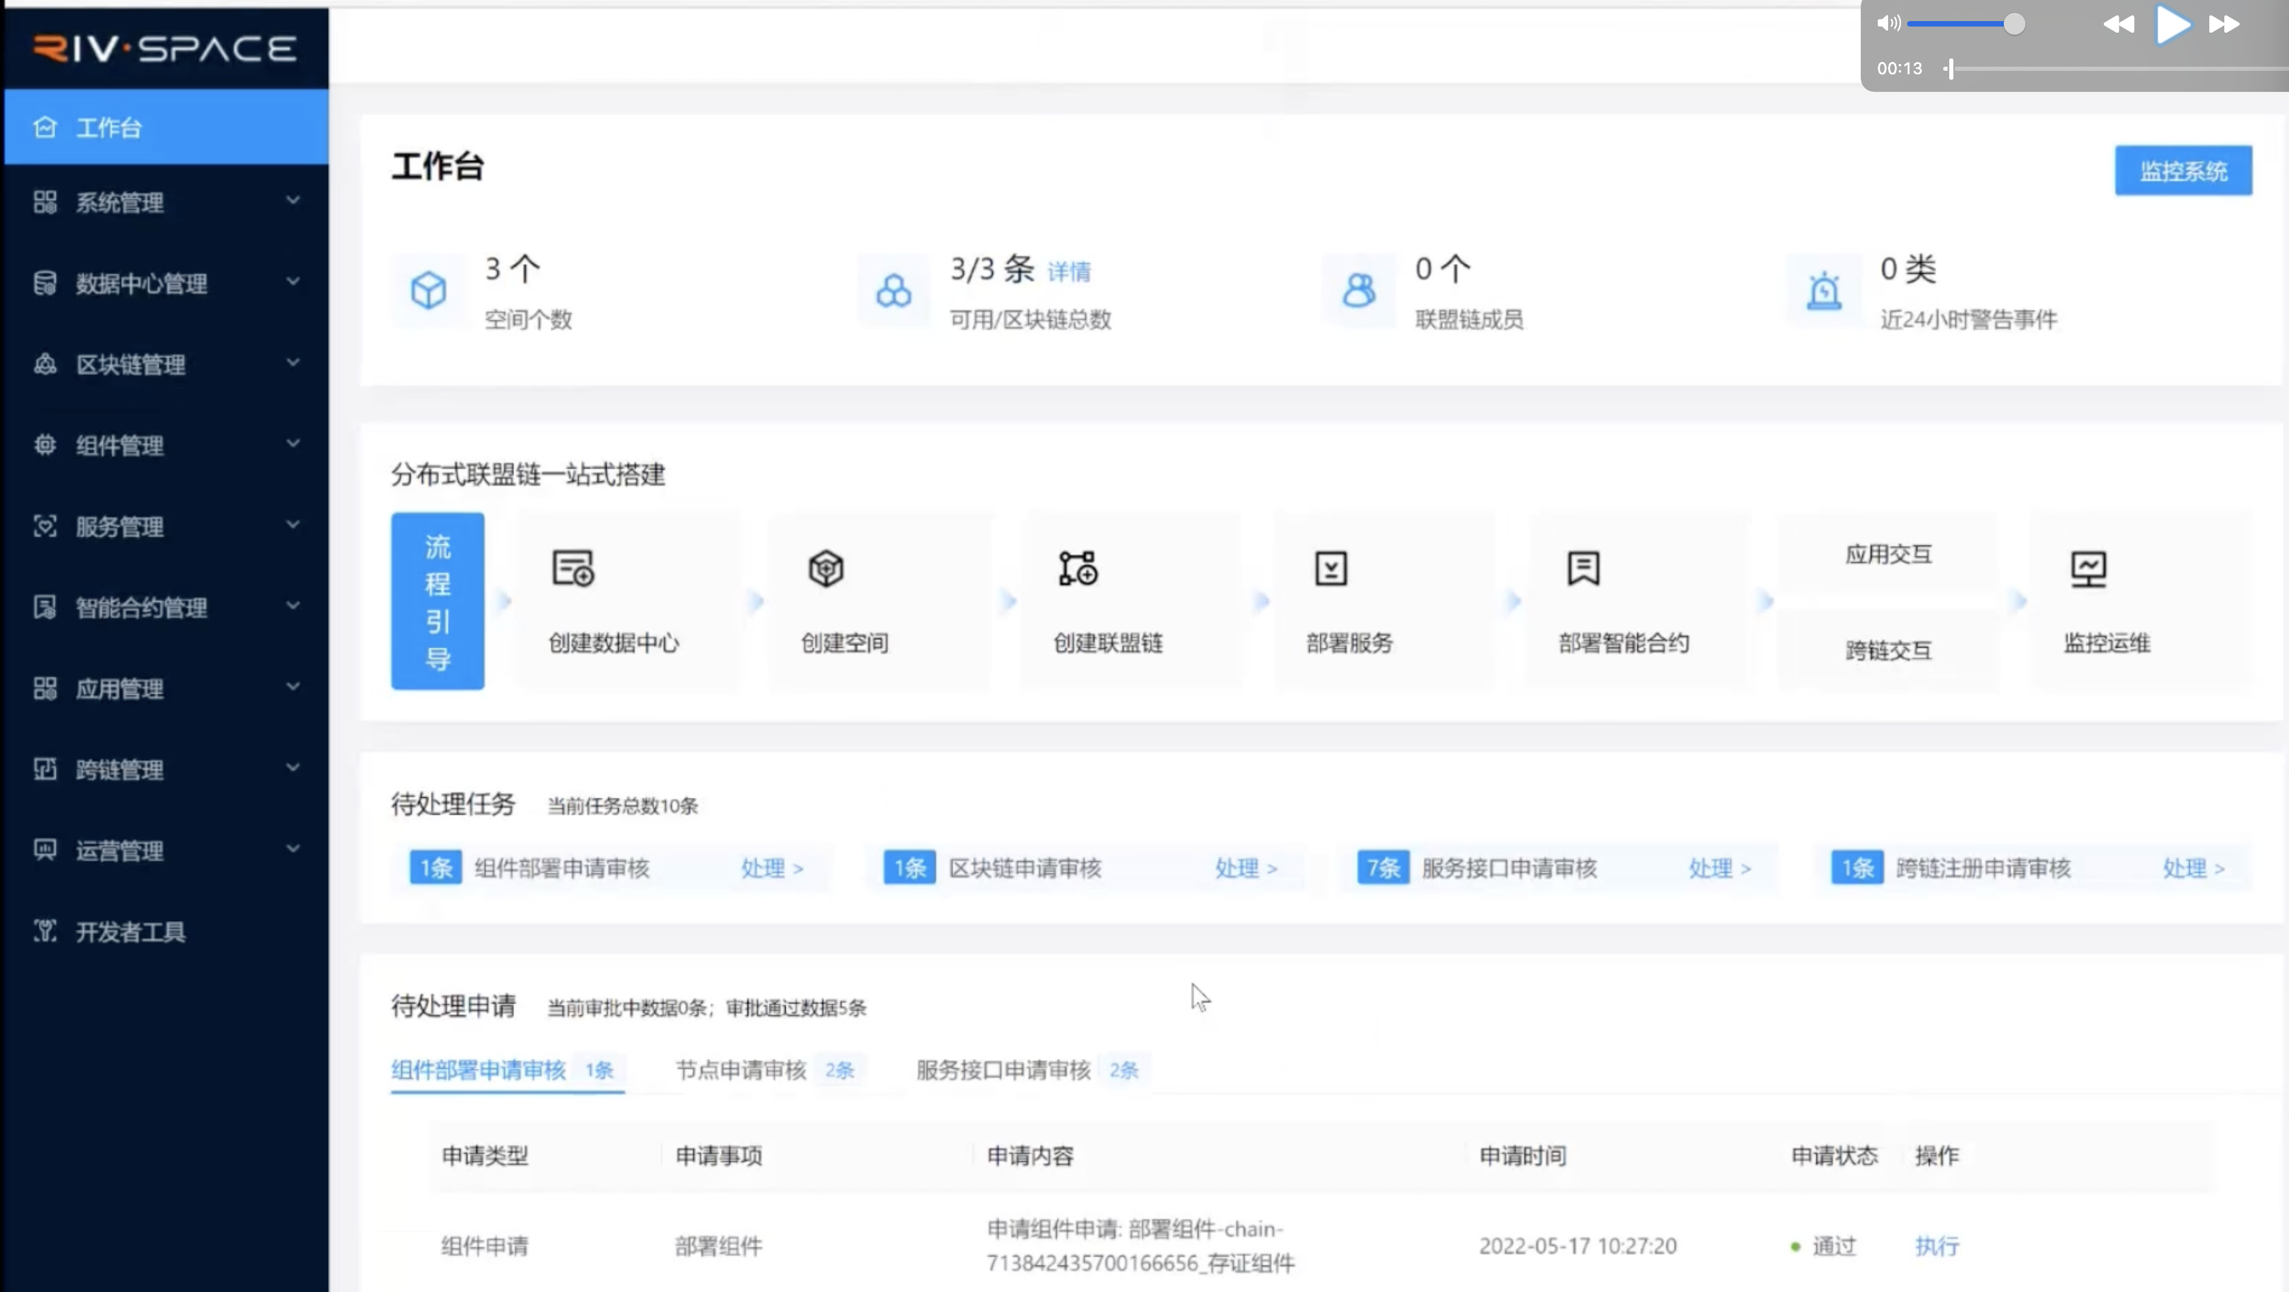Click the 组件管理 chip icon
The width and height of the screenshot is (2289, 1292).
click(46, 445)
